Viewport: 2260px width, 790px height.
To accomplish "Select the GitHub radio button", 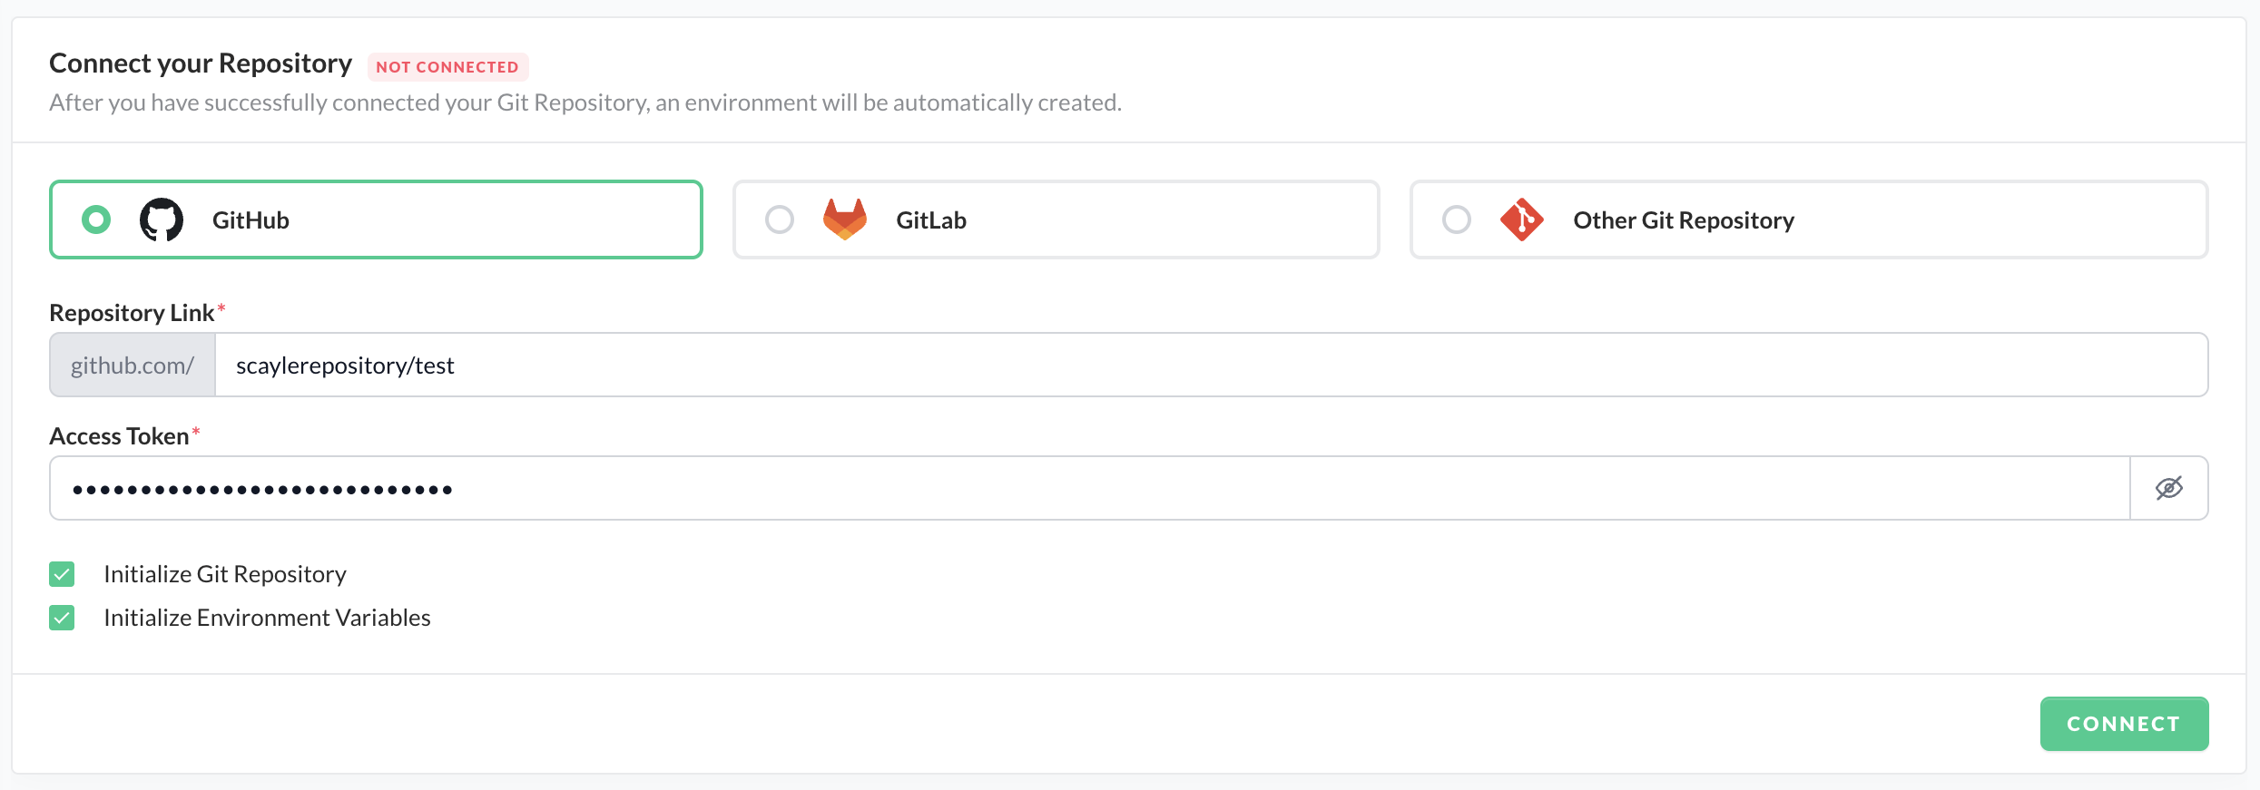I will pos(96,219).
